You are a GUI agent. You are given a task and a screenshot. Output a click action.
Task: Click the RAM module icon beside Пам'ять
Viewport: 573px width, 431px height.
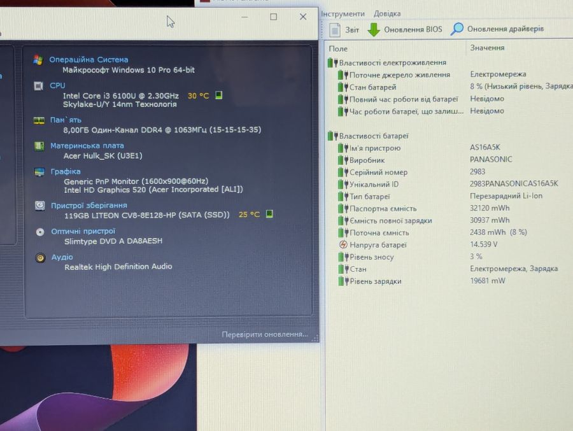coord(39,120)
